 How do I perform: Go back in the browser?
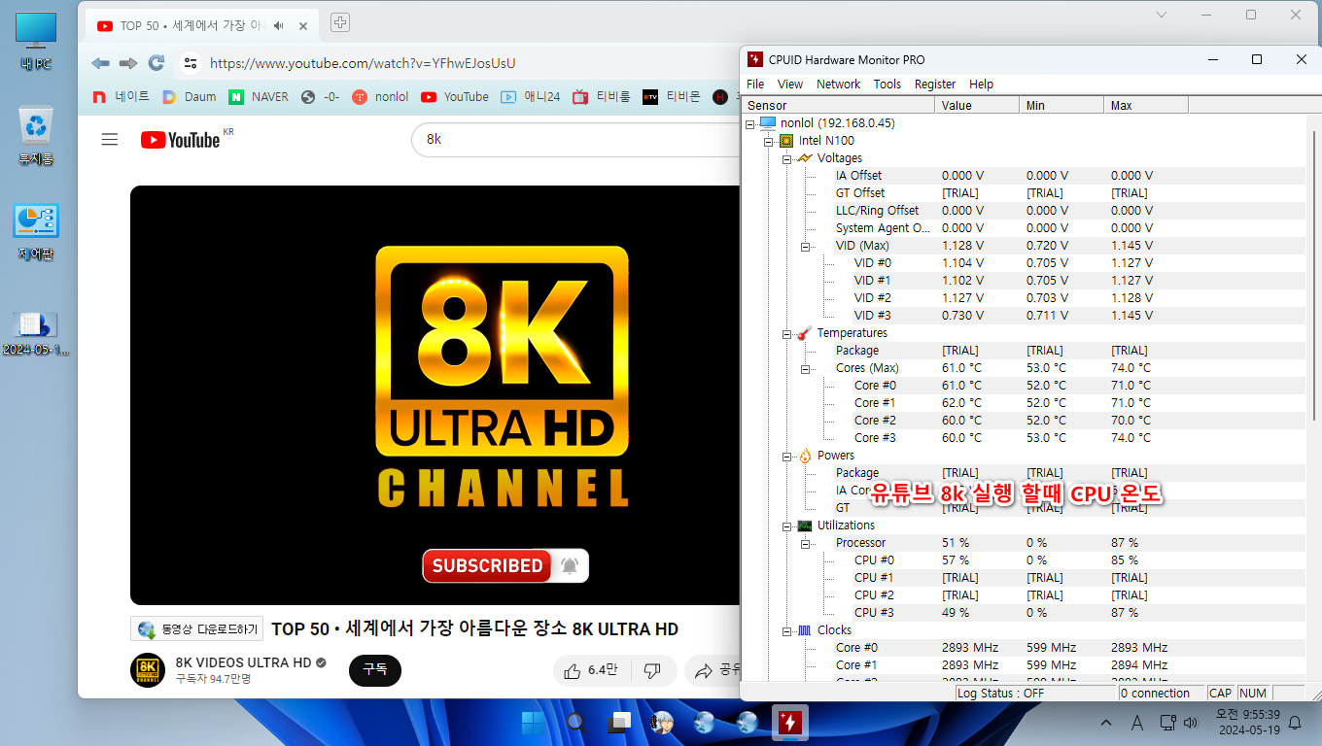[100, 63]
